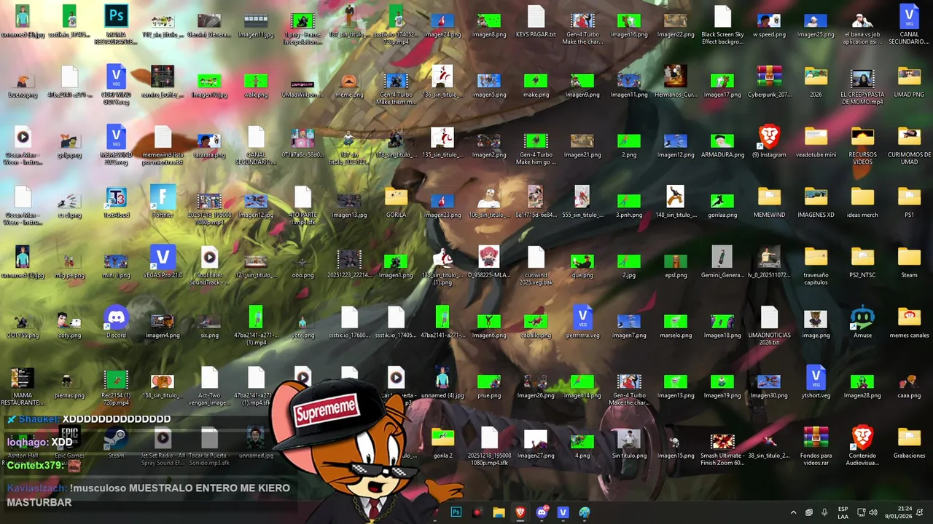Select the curiwind 2025.veg.bak file
Viewport: 933px width, 524px height.
coord(536,266)
